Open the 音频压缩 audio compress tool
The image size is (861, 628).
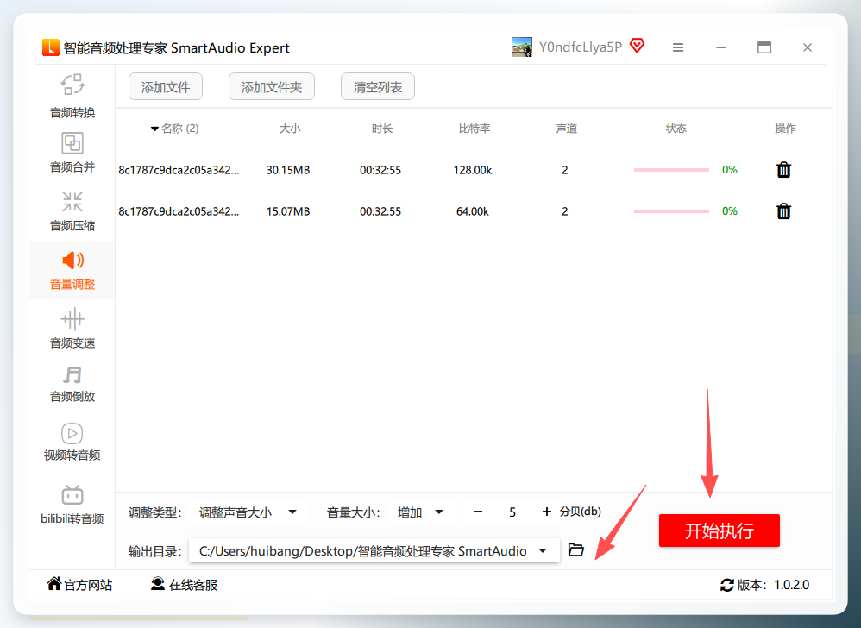[x=72, y=211]
